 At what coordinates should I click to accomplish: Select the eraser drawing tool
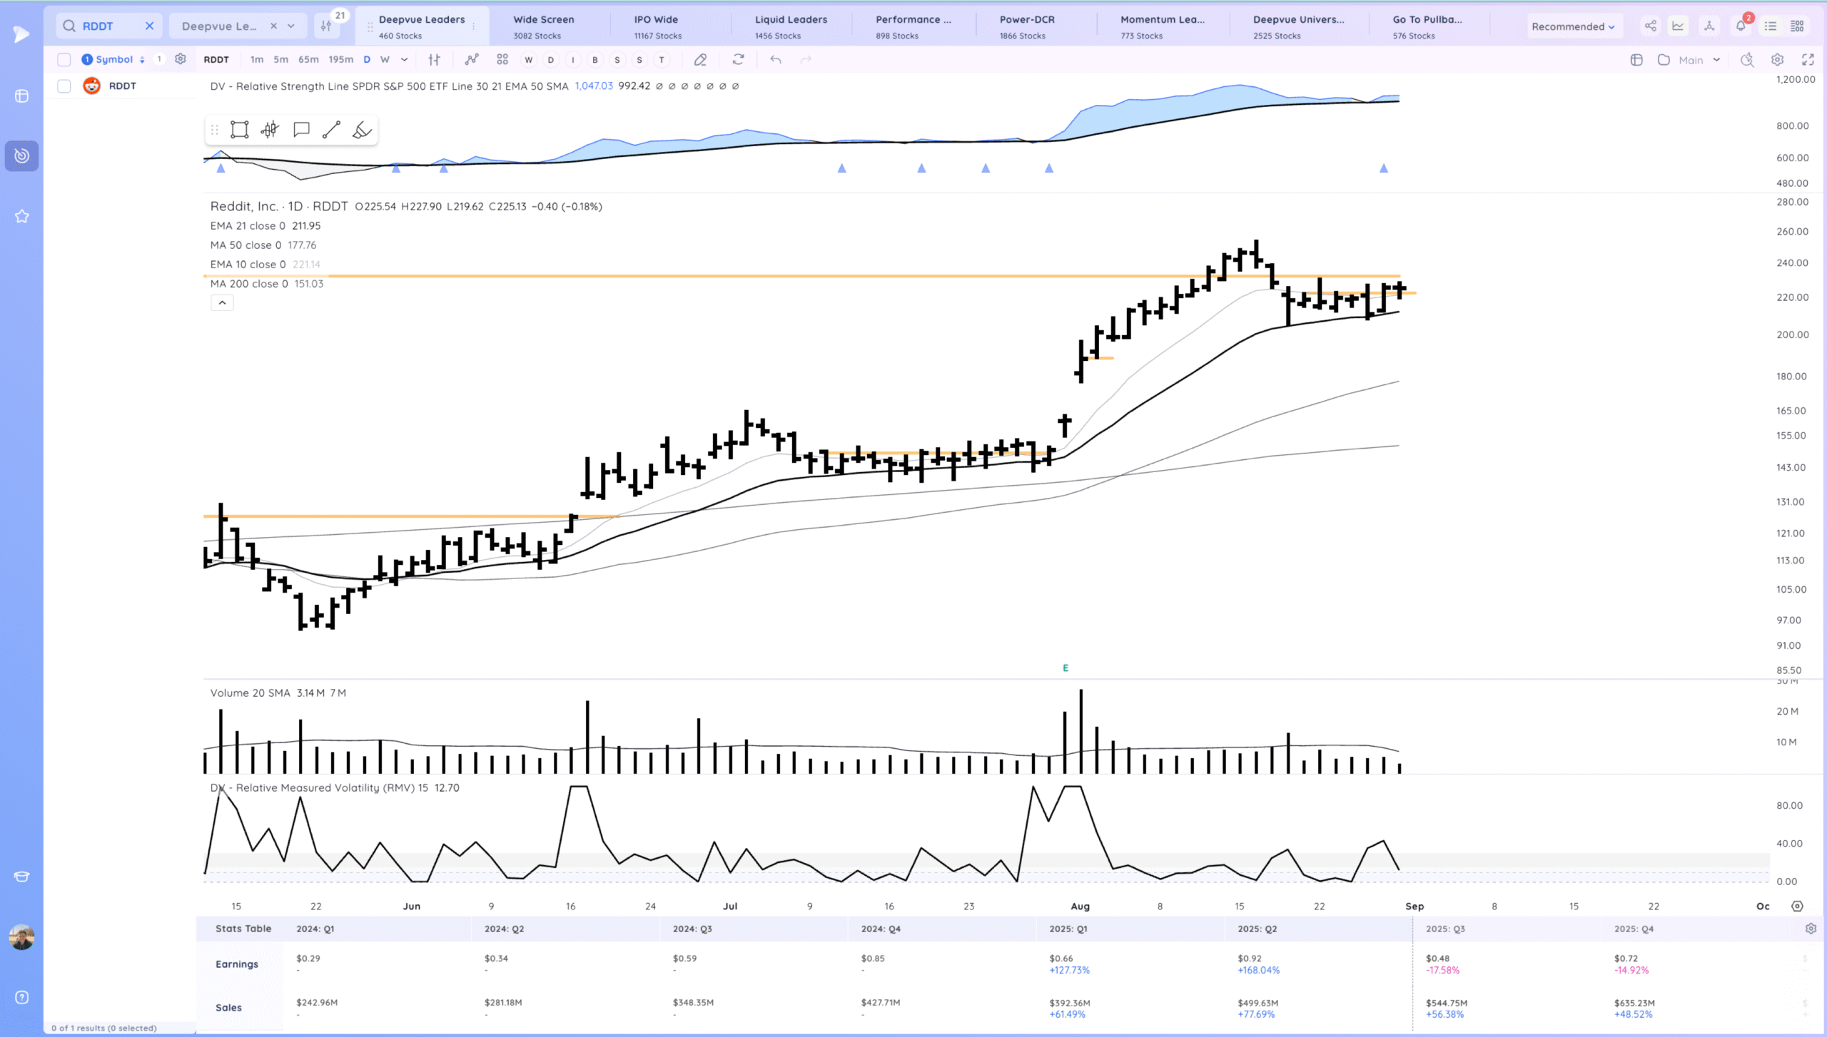click(x=700, y=60)
